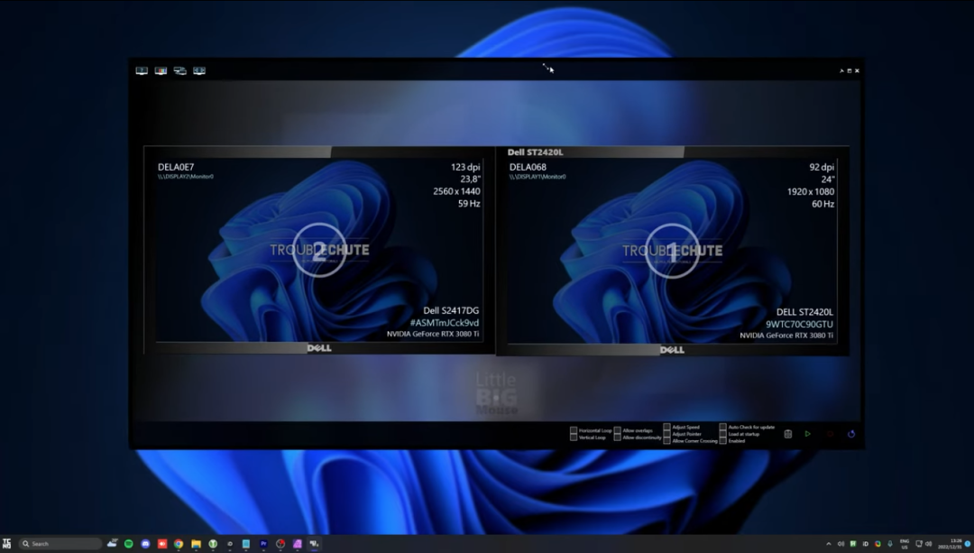Open Spotify from the taskbar
This screenshot has height=553, width=974.
pos(129,544)
